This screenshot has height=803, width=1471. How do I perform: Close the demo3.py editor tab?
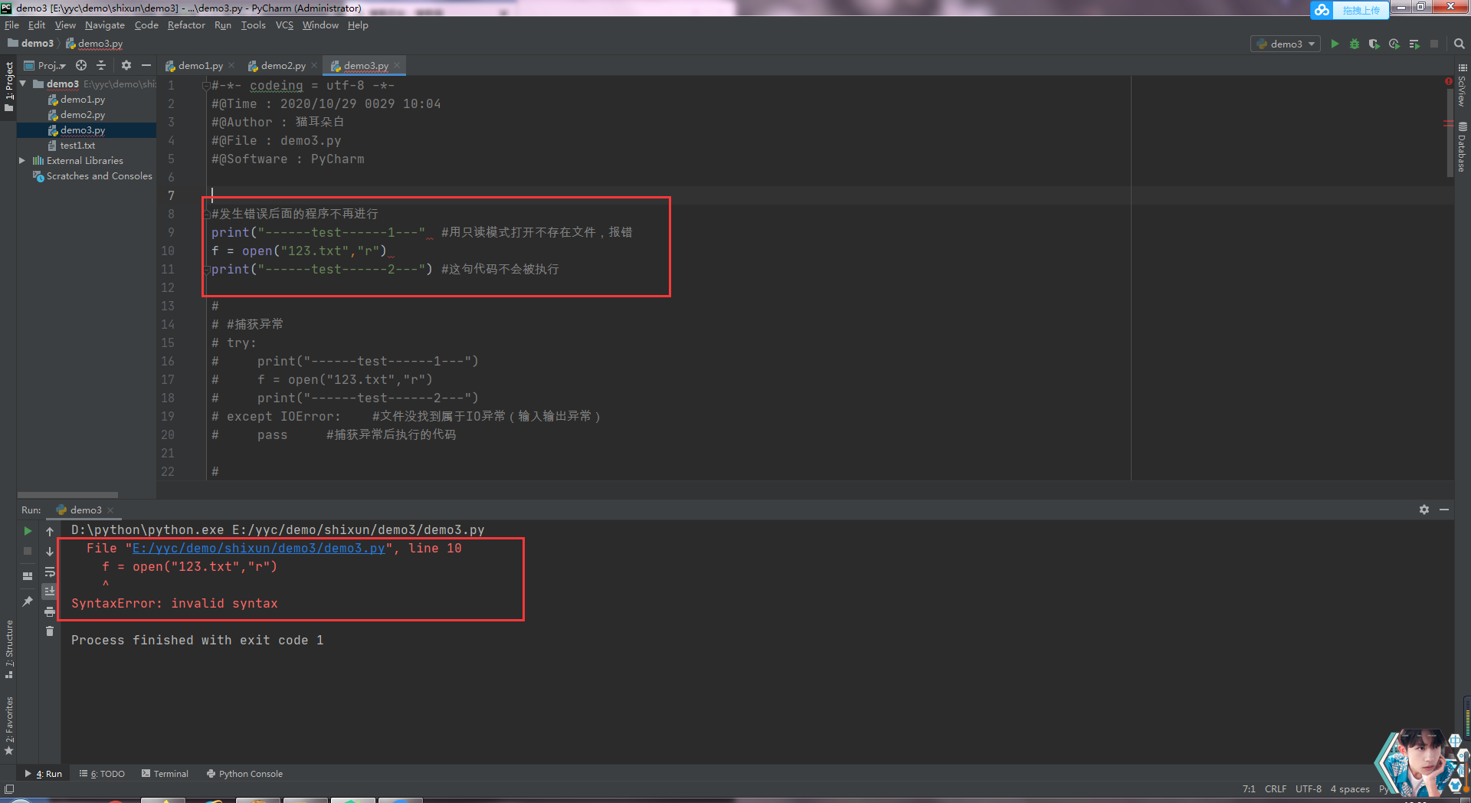pos(397,65)
